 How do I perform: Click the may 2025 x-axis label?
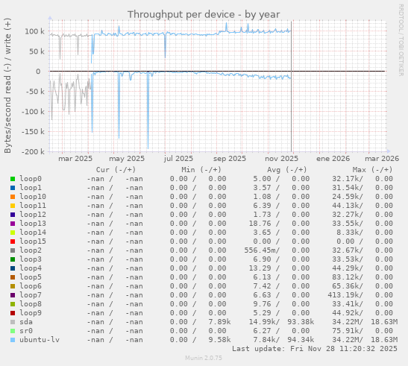(x=127, y=159)
